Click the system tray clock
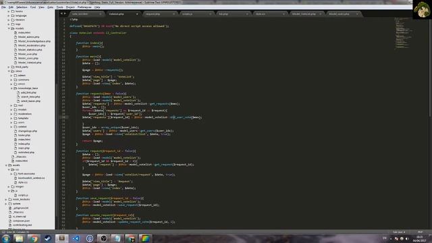The image size is (432, 243). coord(419,239)
